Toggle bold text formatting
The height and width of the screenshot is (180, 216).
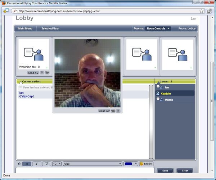(x=27, y=164)
